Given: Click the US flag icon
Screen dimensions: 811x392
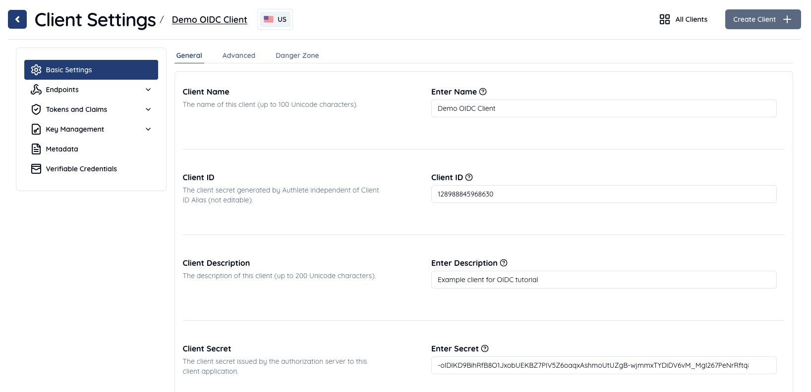Looking at the screenshot, I should coord(269,19).
